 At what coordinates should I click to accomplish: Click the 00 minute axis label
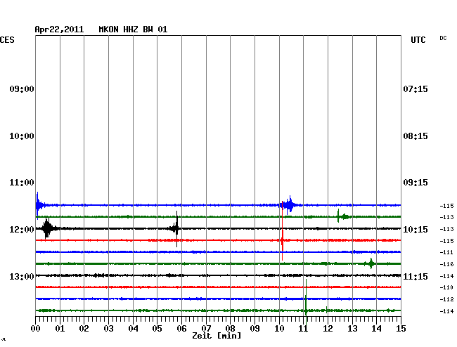tap(36, 328)
